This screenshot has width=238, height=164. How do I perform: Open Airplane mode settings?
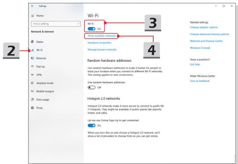pos(45,83)
